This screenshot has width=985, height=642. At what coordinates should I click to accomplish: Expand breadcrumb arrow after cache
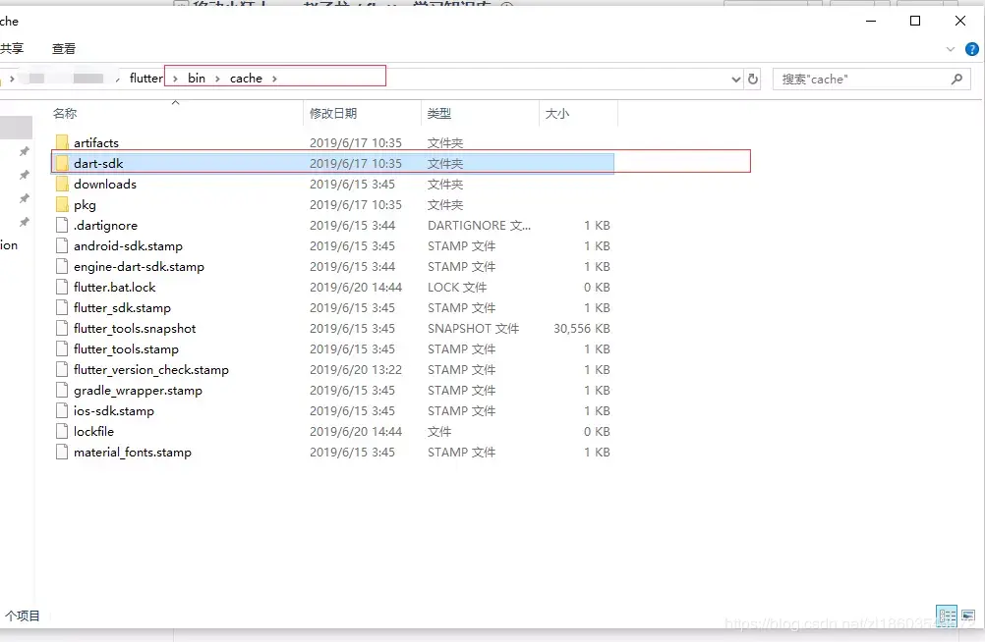click(x=274, y=79)
